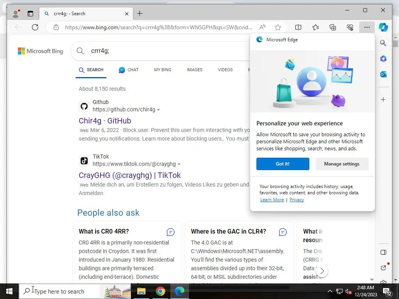Image resolution: width=399 pixels, height=299 pixels.
Task: Open a new tab with plus button
Action: (x=140, y=14)
